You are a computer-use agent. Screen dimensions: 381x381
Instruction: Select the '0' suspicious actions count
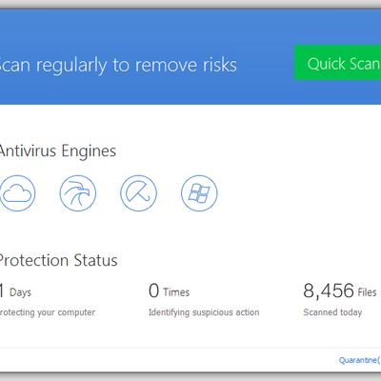pyautogui.click(x=153, y=291)
